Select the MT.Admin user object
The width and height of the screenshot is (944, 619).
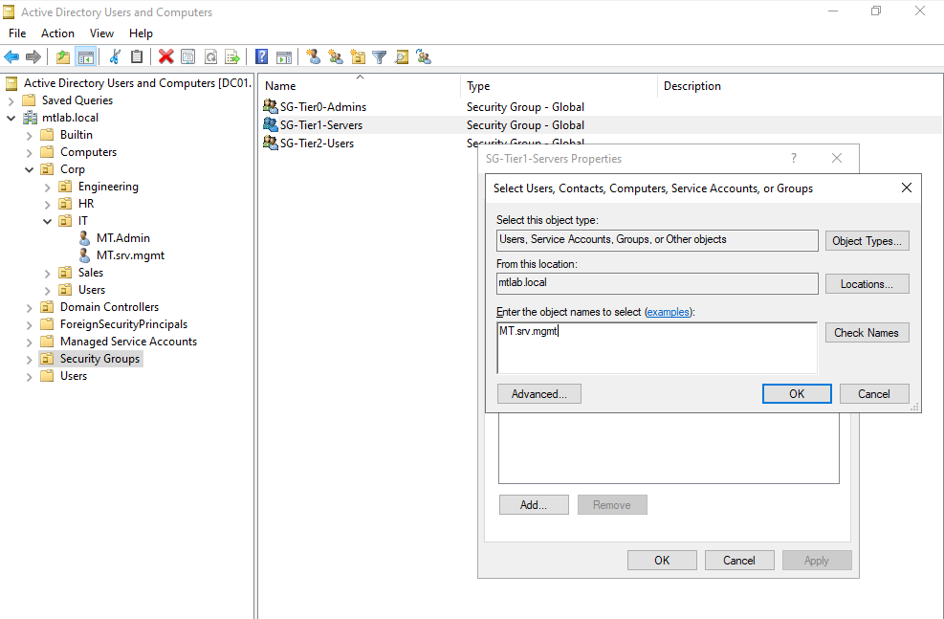[122, 238]
